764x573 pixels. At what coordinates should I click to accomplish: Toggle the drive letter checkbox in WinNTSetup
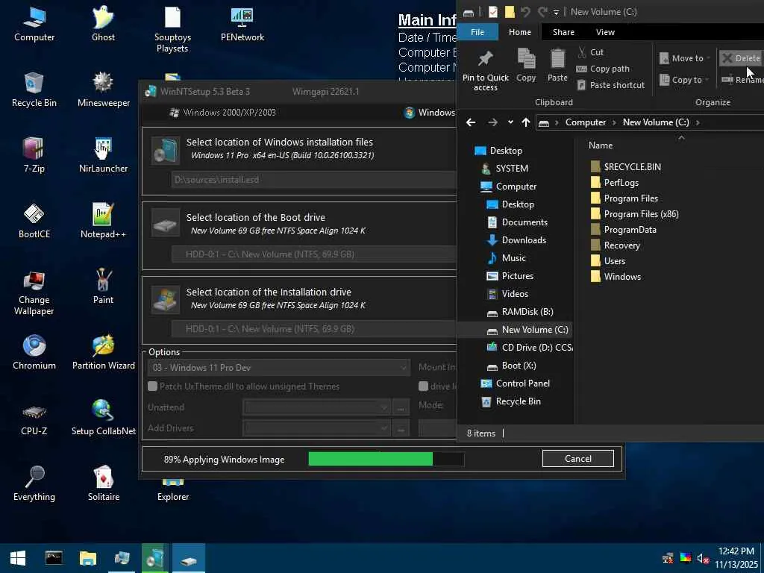tap(424, 386)
